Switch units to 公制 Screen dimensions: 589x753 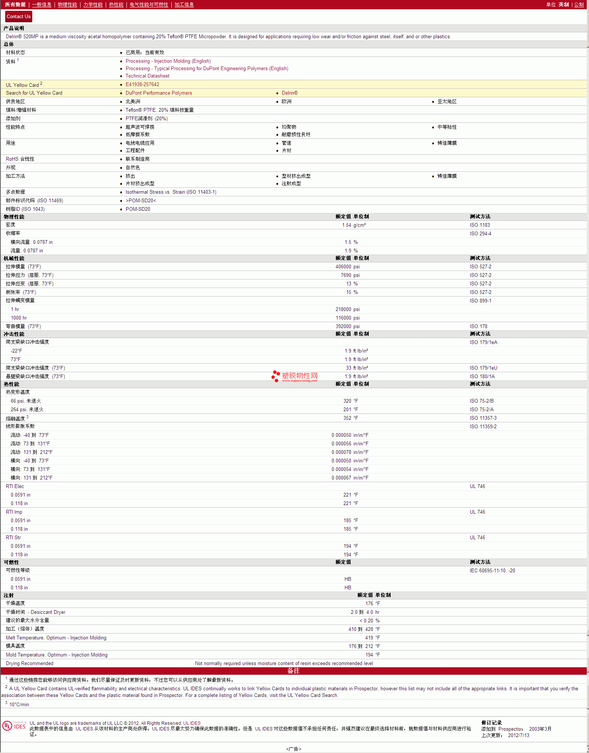click(x=579, y=4)
